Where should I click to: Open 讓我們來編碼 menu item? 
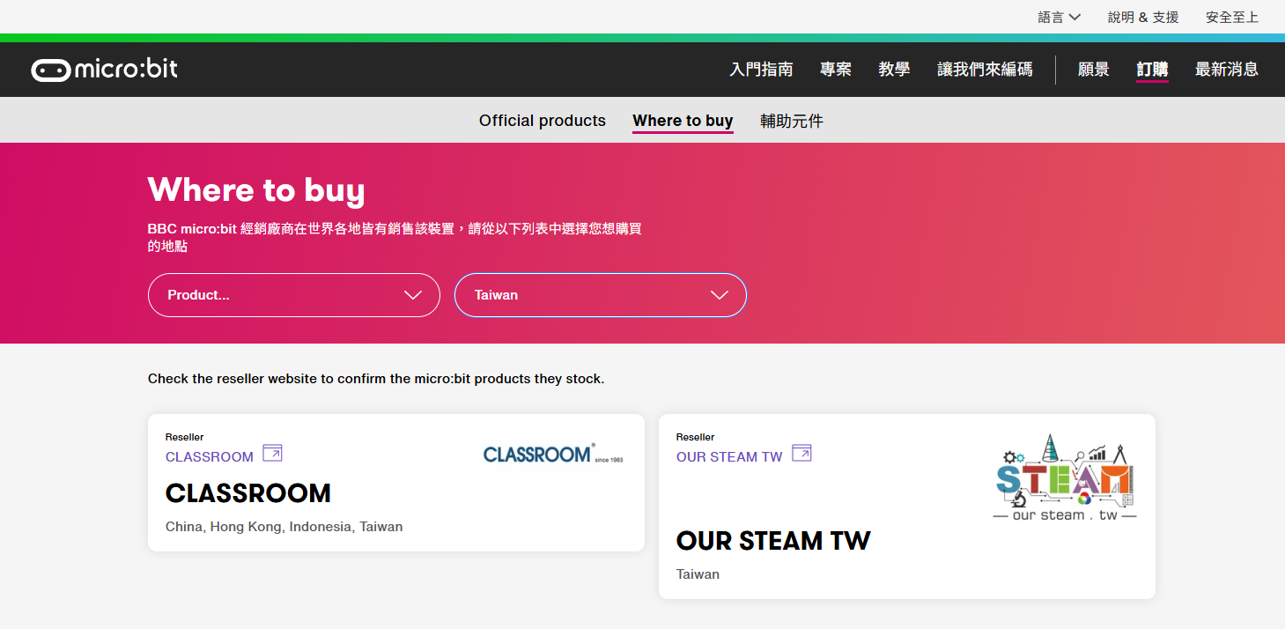[985, 70]
